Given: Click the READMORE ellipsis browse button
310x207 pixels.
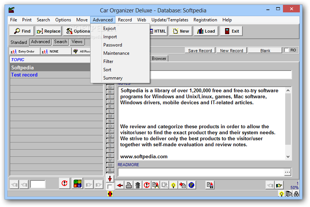Looking at the screenshot, I should coord(287,172).
